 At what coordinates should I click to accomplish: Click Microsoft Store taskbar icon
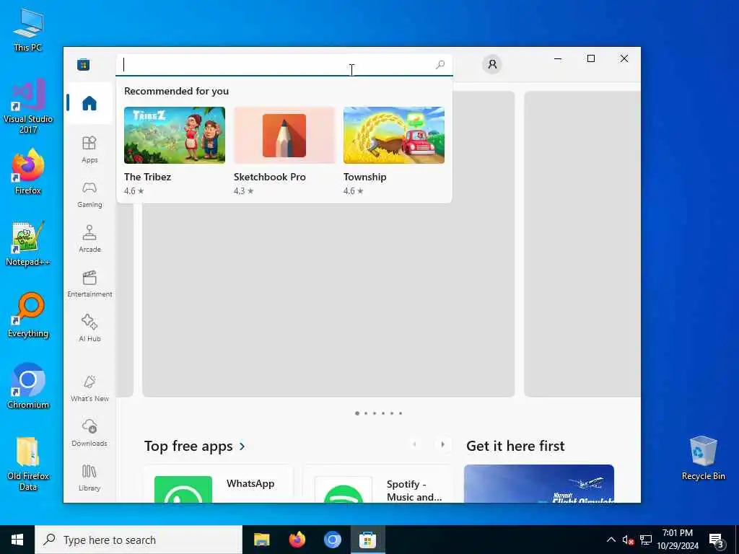pos(367,540)
